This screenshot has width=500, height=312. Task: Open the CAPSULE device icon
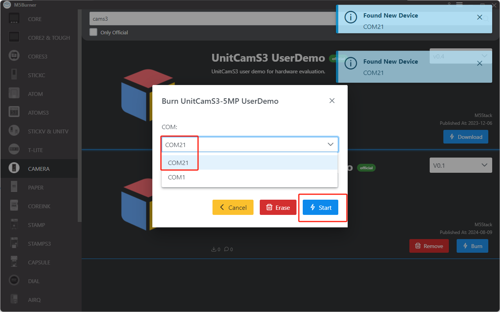pos(14,262)
